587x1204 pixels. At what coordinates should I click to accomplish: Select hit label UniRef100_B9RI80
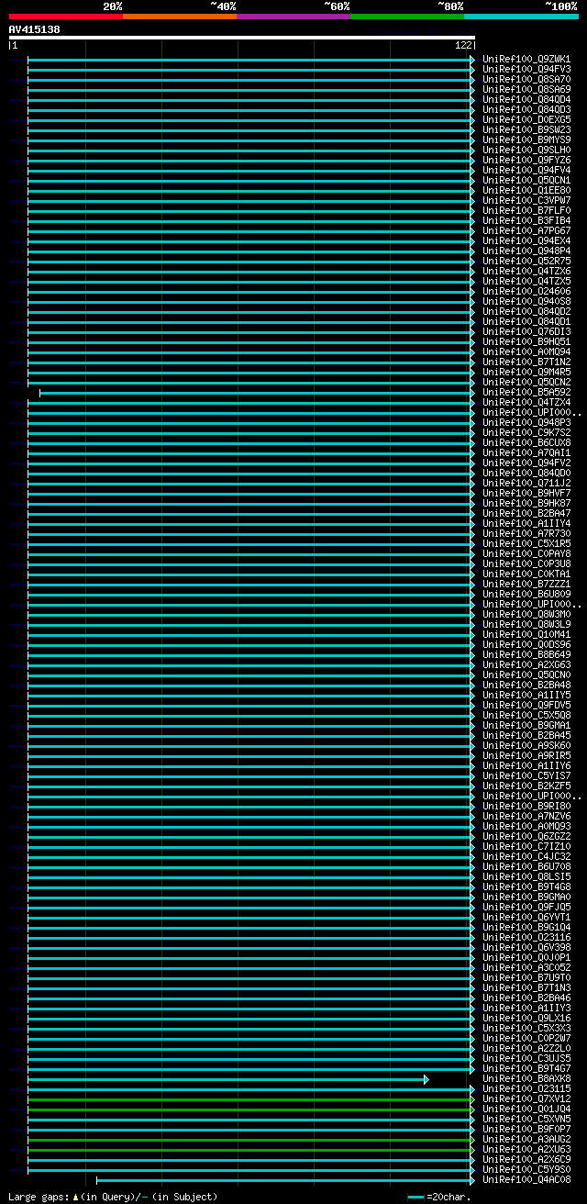(526, 807)
